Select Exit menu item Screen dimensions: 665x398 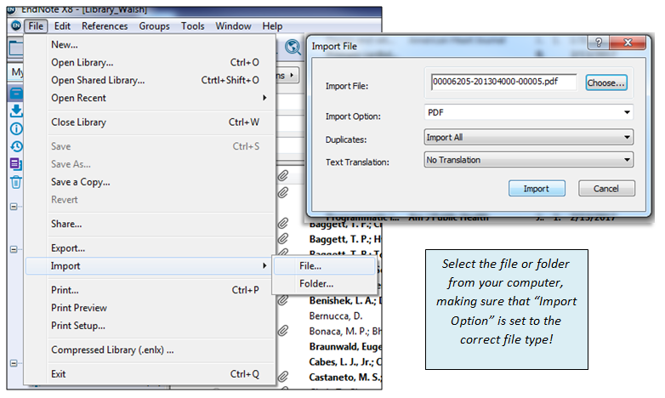[x=151, y=374]
